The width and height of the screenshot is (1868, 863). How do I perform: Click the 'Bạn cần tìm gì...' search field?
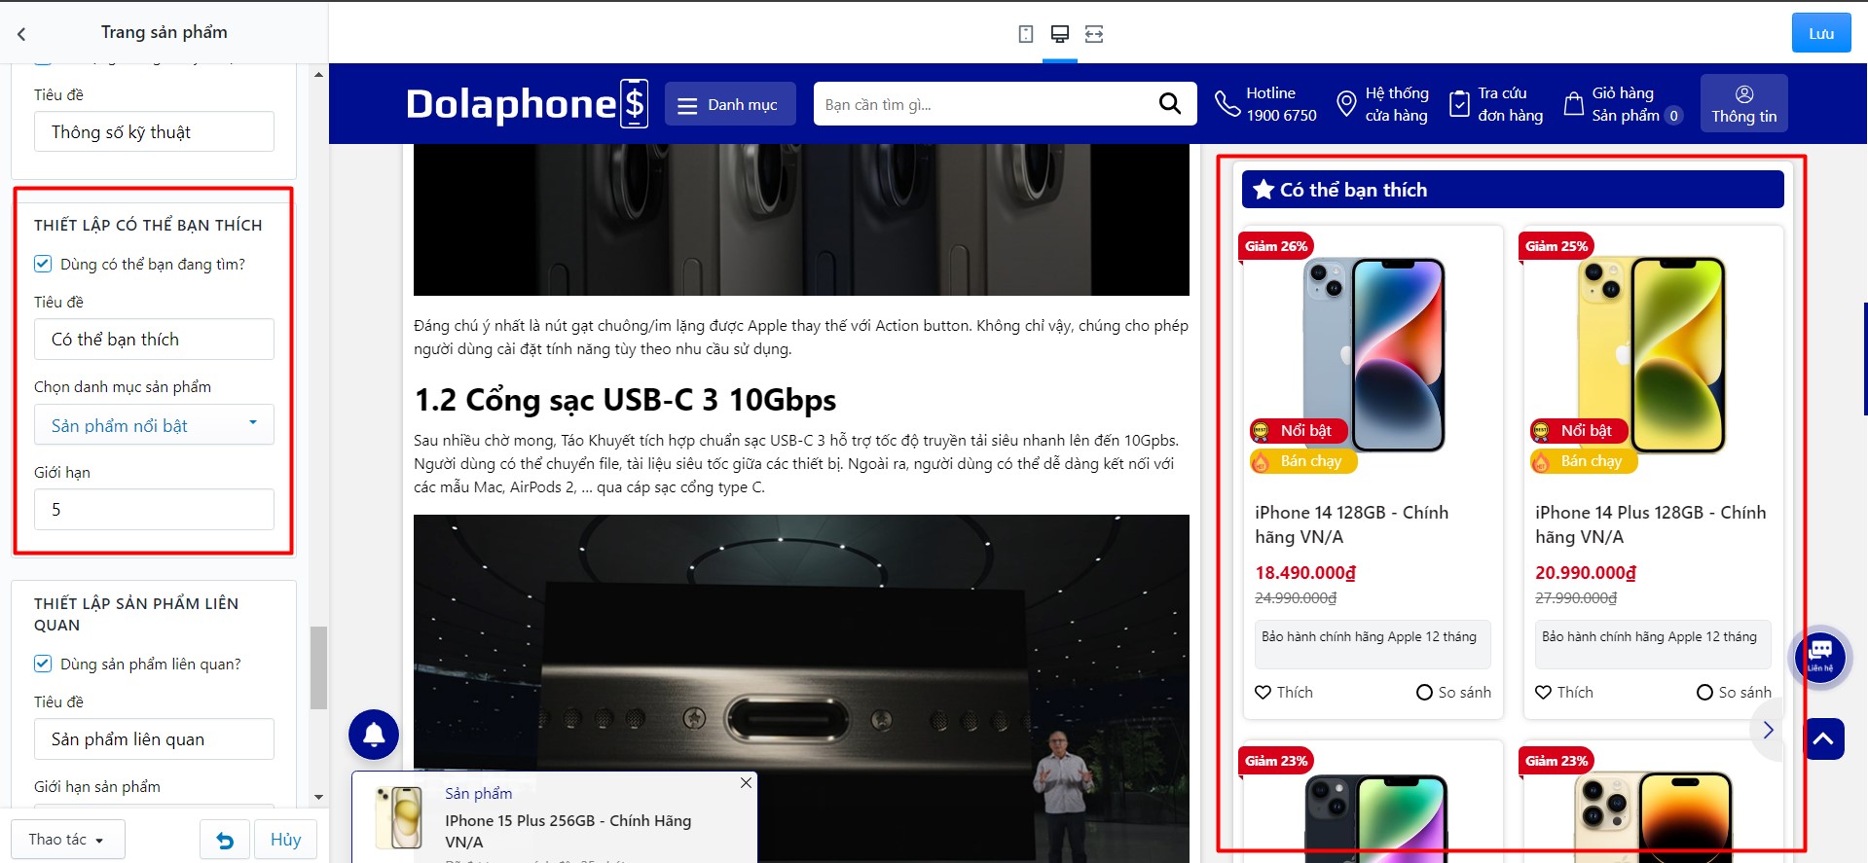tap(985, 104)
